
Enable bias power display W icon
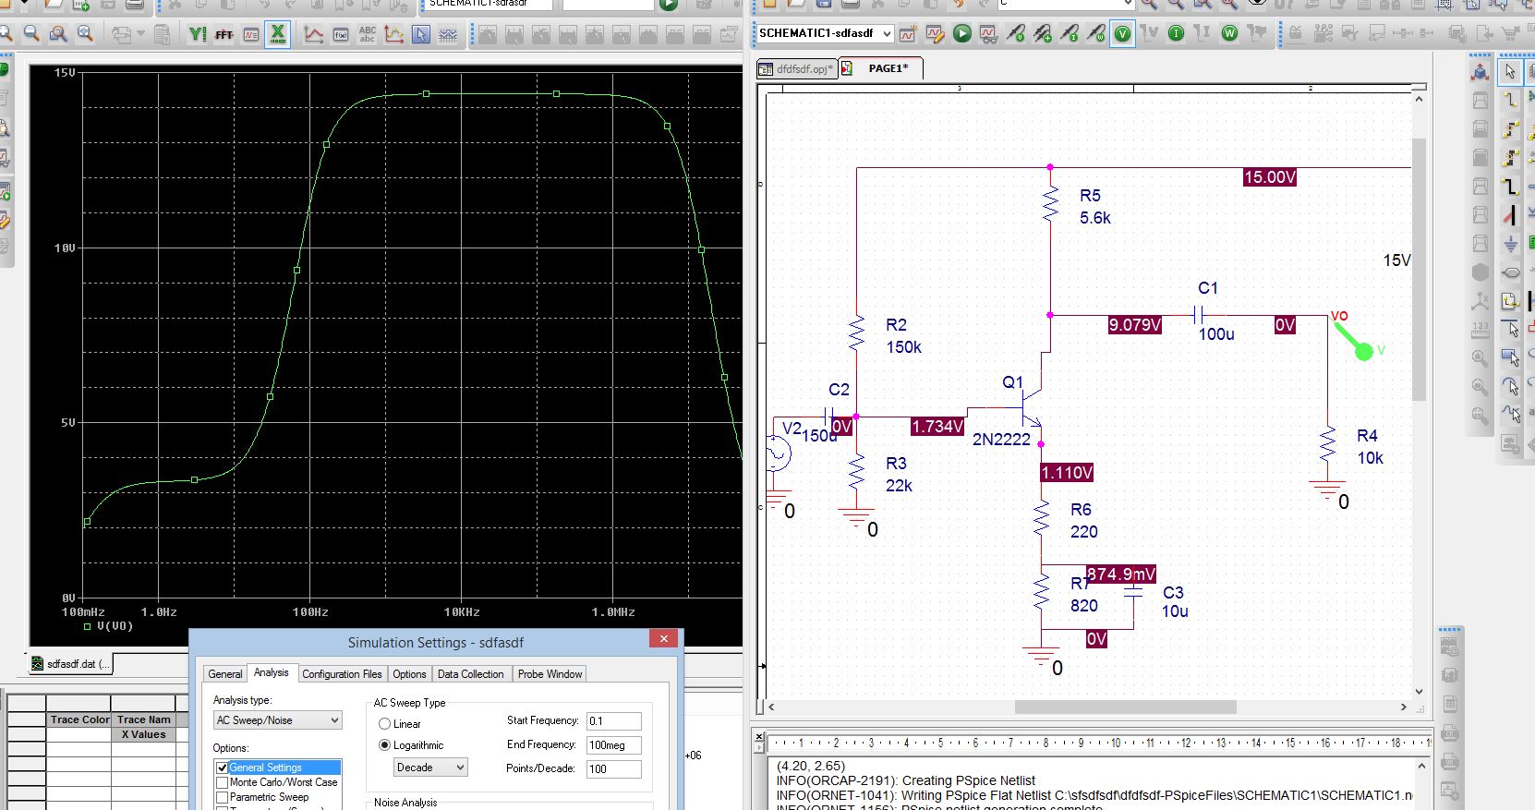1229,34
